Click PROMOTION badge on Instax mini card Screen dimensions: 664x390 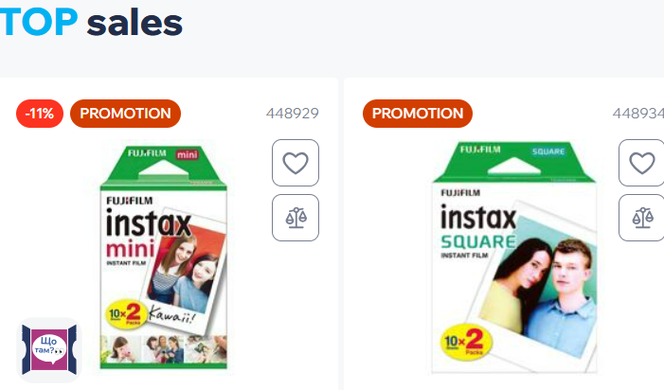point(125,114)
